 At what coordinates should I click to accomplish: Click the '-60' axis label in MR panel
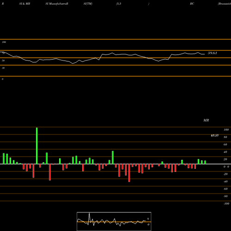click(x=225, y=189)
